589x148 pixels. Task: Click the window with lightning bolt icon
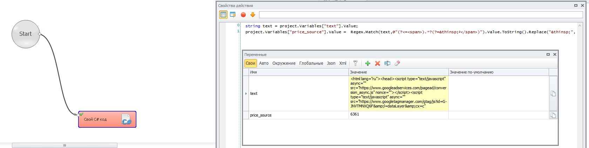(232, 15)
